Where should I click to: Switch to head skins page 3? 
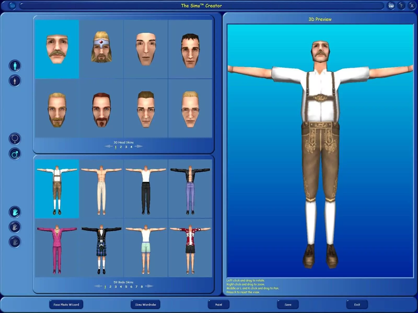pyautogui.click(x=126, y=147)
